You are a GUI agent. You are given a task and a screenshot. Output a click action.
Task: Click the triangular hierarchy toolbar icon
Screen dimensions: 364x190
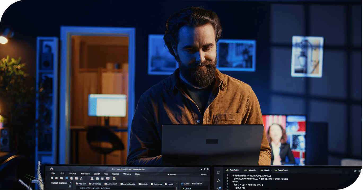coord(81,178)
